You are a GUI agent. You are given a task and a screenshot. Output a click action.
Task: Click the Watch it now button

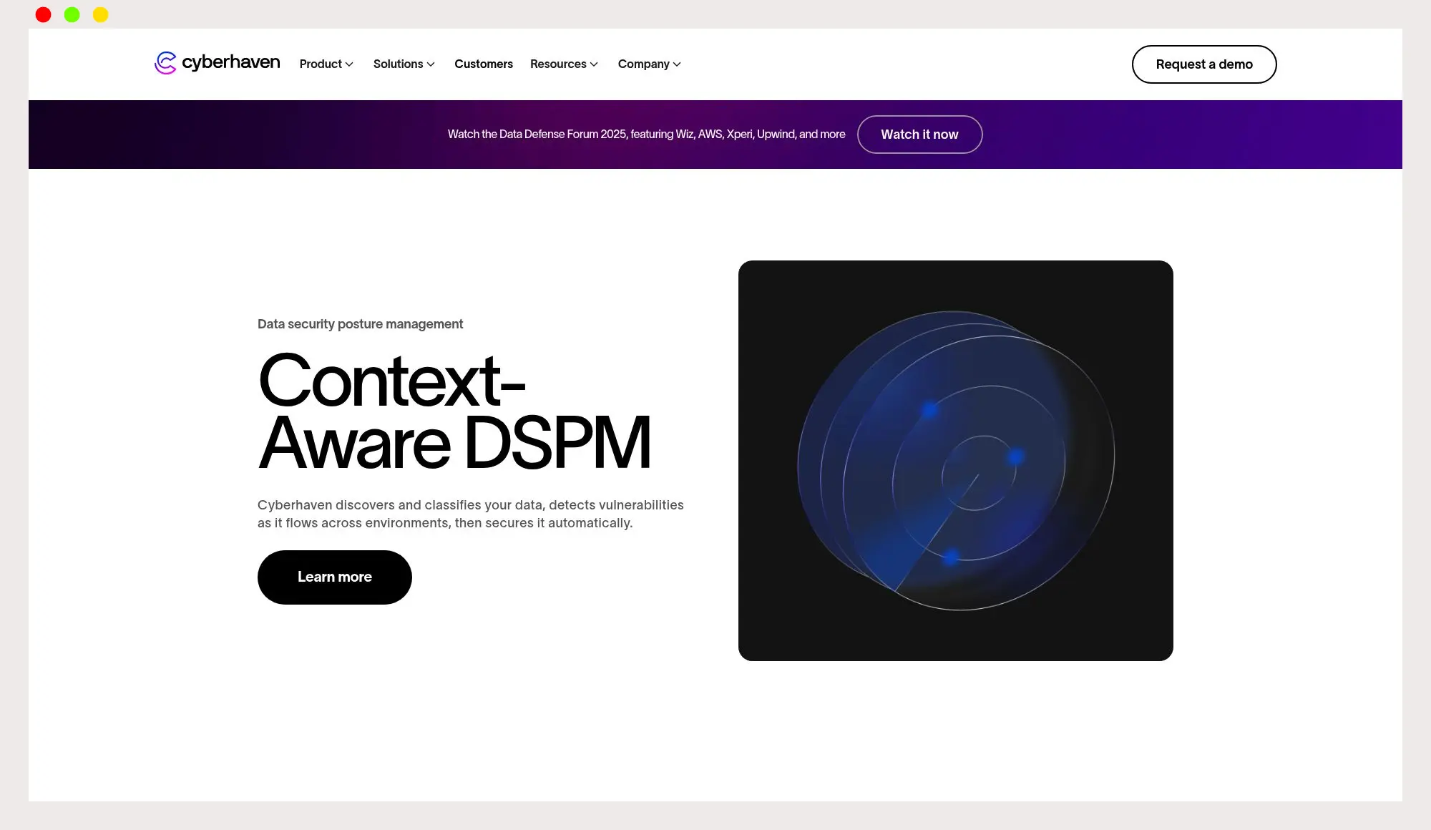coord(919,135)
